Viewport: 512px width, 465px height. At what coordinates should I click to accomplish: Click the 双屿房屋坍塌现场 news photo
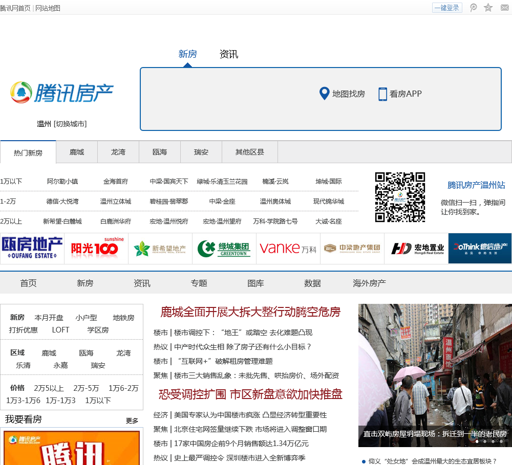(435, 375)
